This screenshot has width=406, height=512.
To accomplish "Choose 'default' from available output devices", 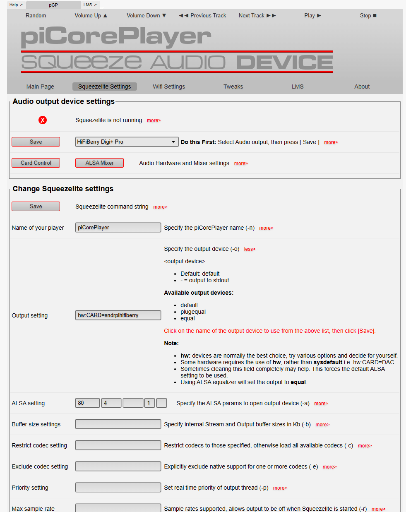I will [189, 305].
